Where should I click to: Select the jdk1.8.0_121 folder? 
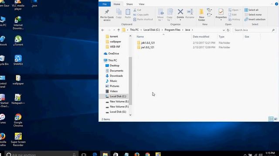(x=148, y=43)
